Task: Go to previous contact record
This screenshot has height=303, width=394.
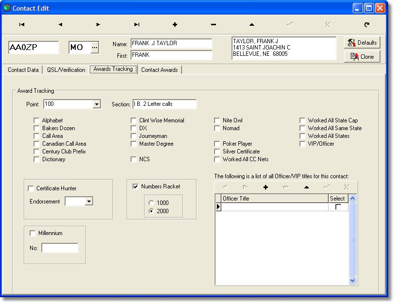Action: pos(60,24)
